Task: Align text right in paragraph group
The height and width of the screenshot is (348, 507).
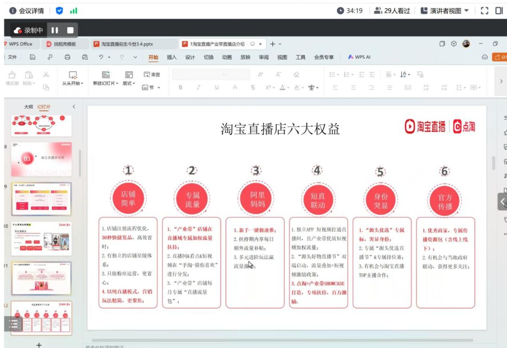Action: 371,88
